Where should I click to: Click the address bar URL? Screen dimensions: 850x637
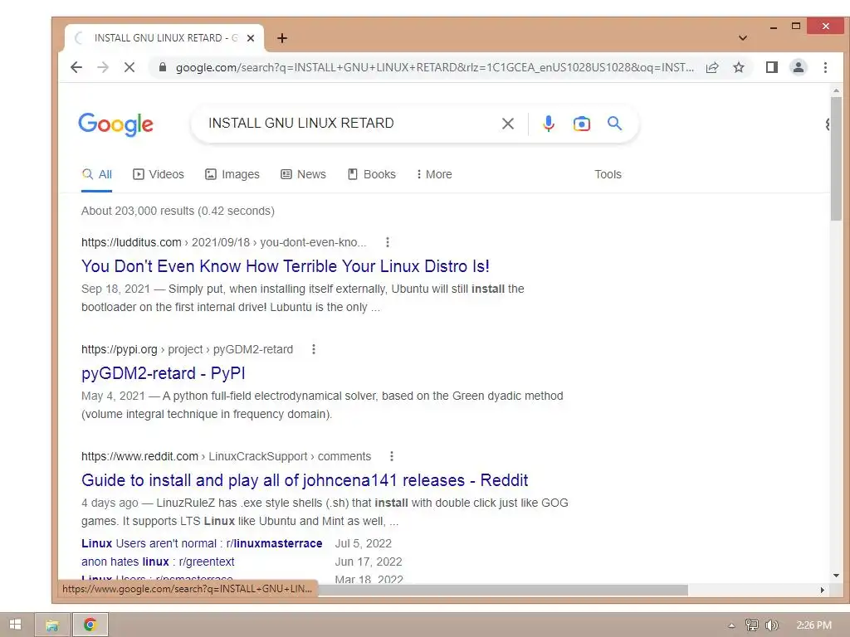pyautogui.click(x=433, y=68)
